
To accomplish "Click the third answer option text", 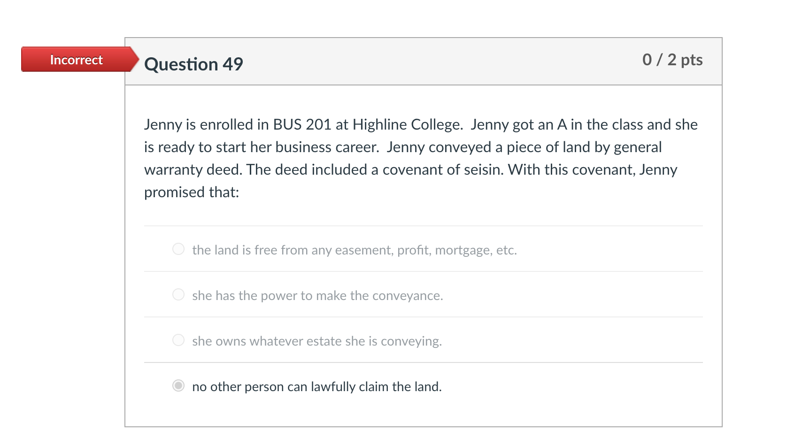I will point(317,340).
